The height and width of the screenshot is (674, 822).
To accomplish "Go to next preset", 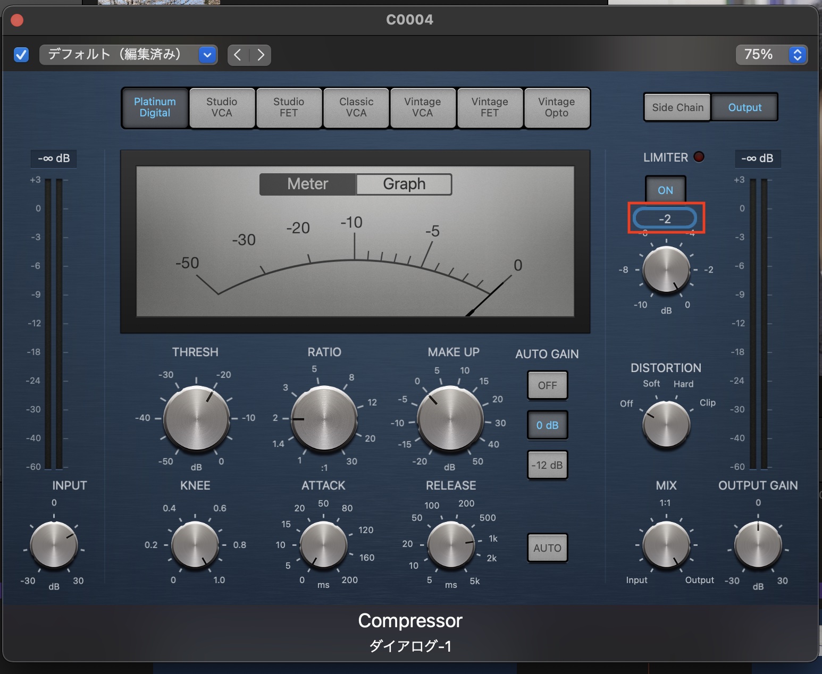I will [x=261, y=55].
